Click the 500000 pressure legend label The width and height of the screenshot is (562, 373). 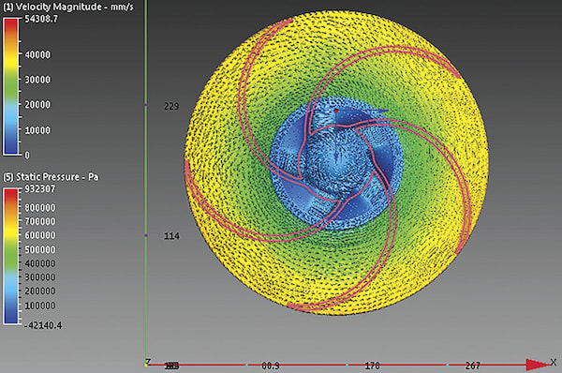coord(39,249)
